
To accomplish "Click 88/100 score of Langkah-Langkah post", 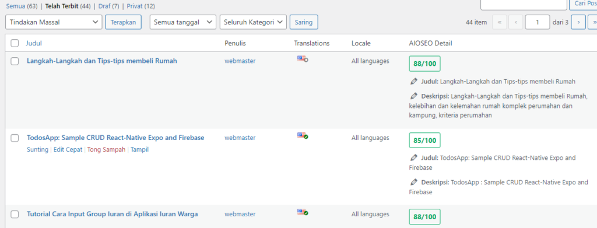I will [424, 64].
